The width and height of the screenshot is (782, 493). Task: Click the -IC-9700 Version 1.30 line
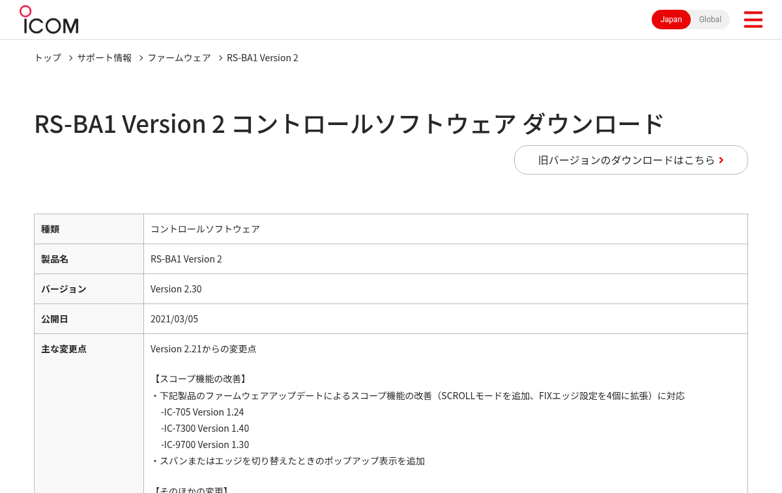click(205, 445)
